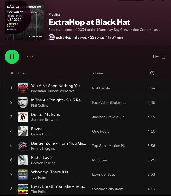Viewport: 171px width, 196px height.
Task: Click the 5:36 duration of In The Air Tonight
Action: click(151, 102)
